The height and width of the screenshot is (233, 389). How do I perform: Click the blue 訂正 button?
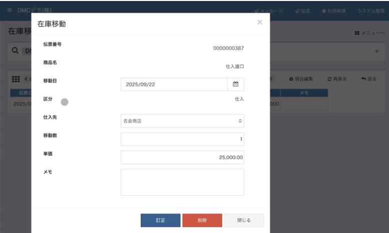(x=160, y=221)
